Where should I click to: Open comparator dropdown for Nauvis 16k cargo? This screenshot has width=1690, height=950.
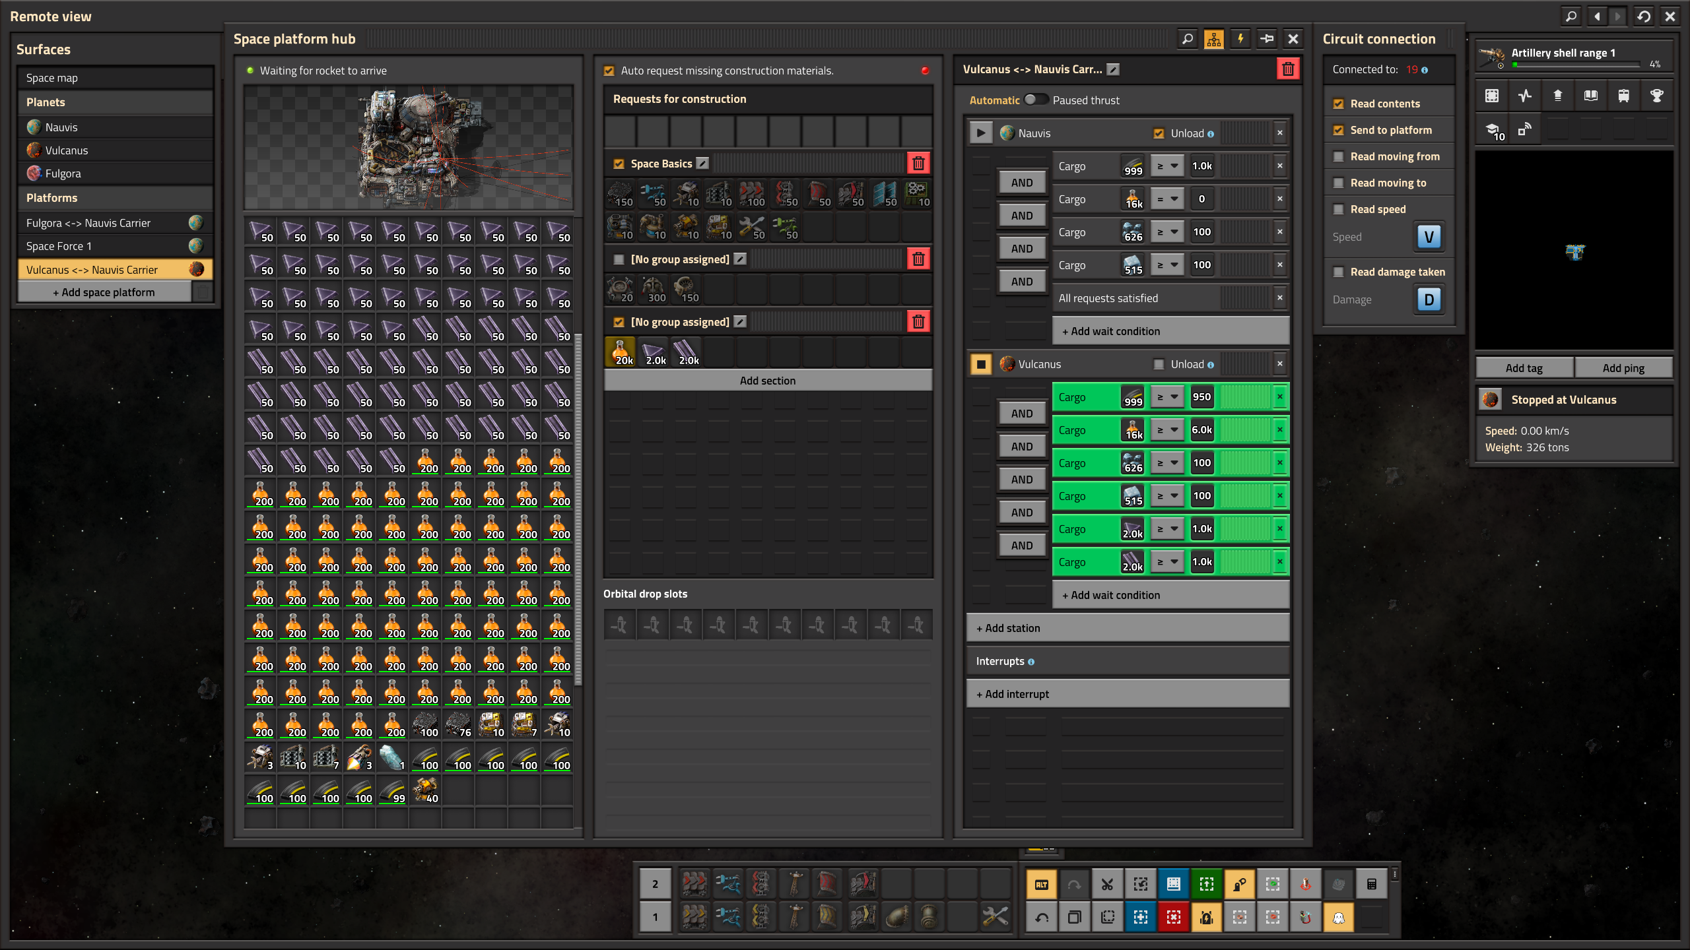pos(1167,199)
